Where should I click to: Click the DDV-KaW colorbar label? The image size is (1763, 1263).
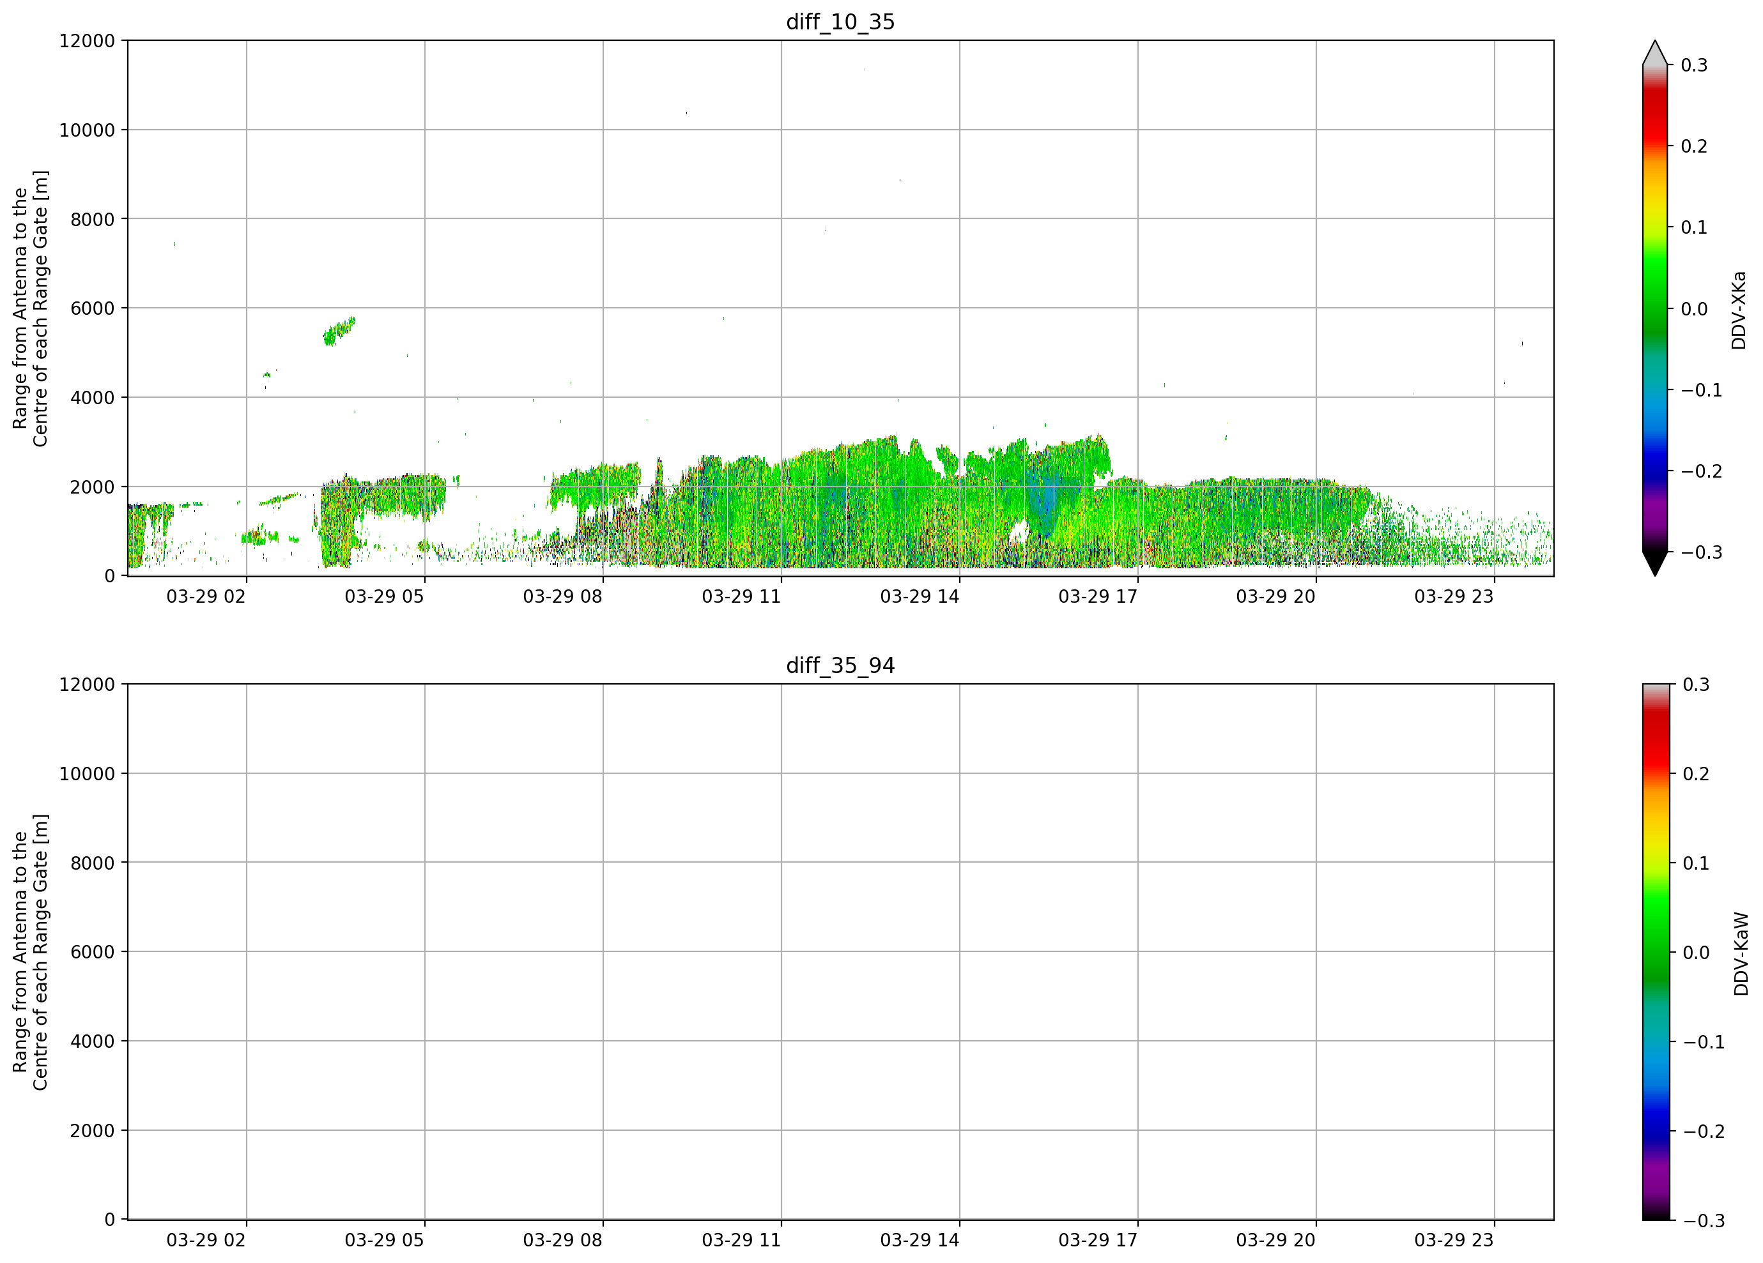1741,953
